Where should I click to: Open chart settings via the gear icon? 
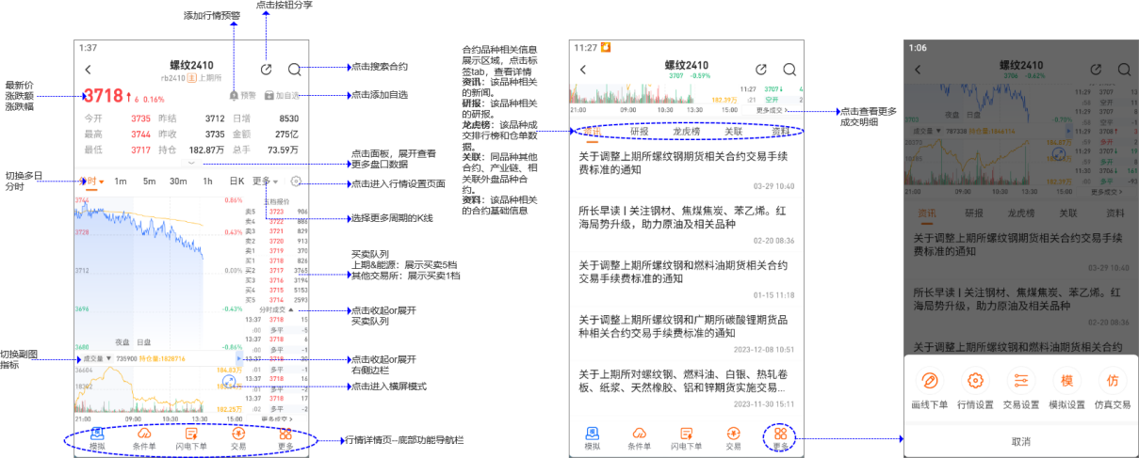coord(296,182)
